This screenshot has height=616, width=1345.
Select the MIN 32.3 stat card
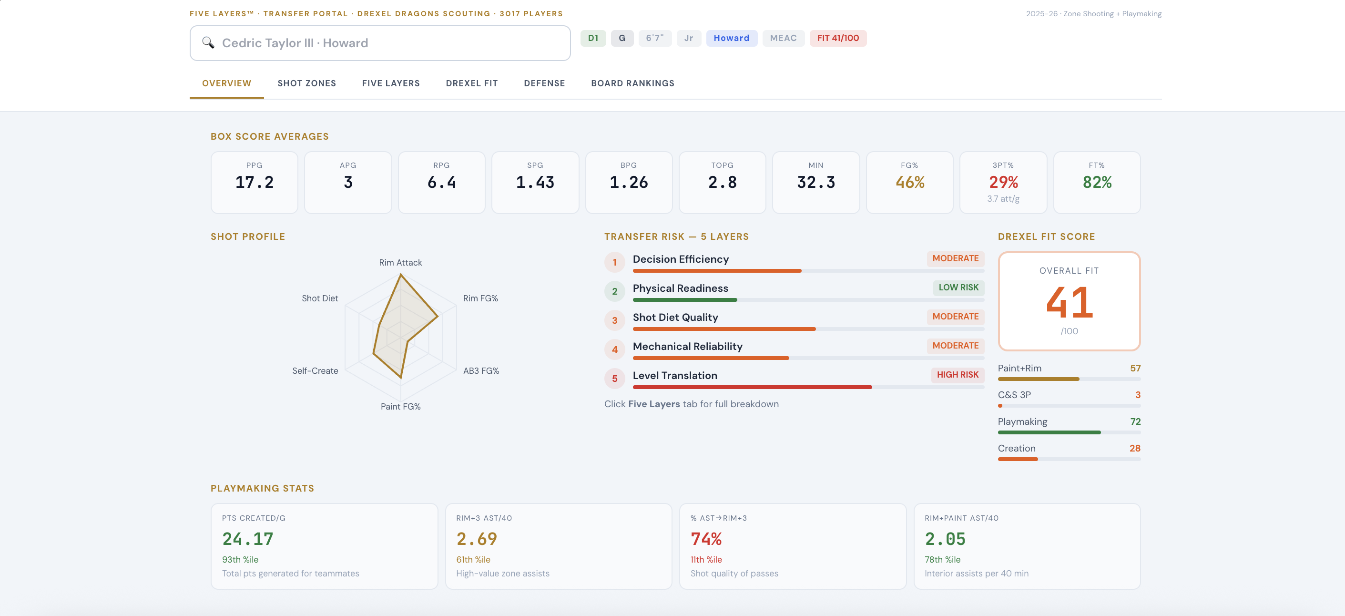click(816, 182)
